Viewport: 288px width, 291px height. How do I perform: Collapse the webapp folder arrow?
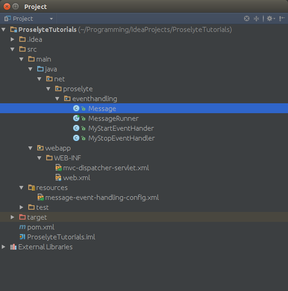pyautogui.click(x=30, y=148)
